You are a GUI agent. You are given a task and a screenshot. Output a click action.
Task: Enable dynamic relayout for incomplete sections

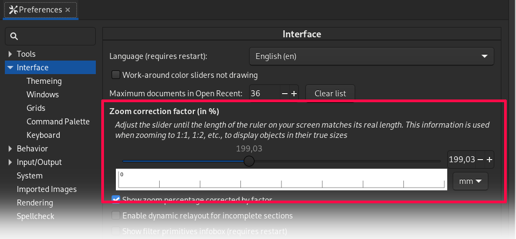(116, 216)
